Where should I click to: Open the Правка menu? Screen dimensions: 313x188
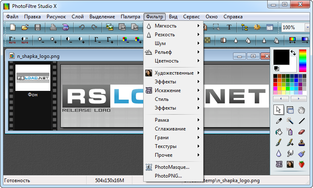tap(32, 17)
